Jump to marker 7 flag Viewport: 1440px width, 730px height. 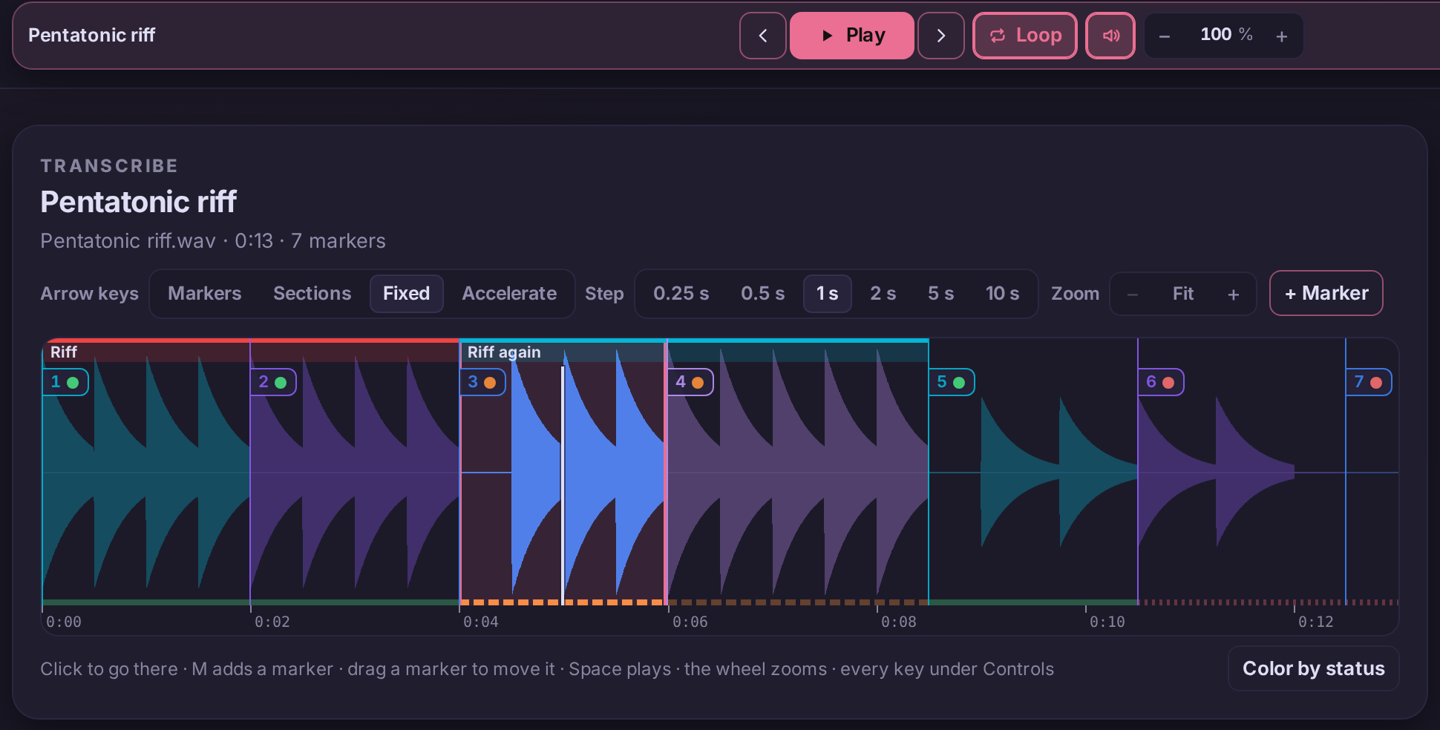[x=1369, y=382]
